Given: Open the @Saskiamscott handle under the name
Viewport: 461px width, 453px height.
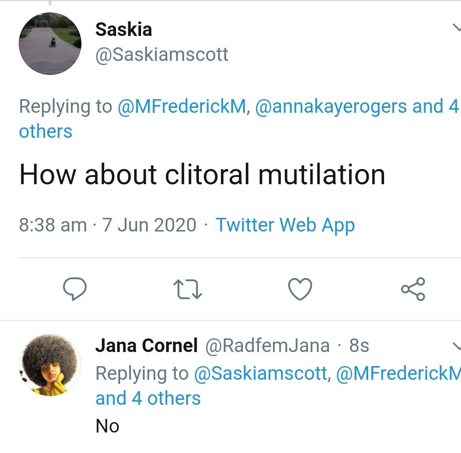Looking at the screenshot, I should click(x=162, y=55).
